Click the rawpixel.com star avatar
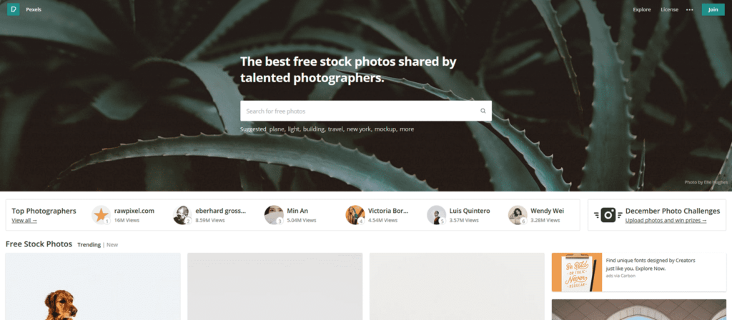This screenshot has height=320, width=732. pos(101,215)
